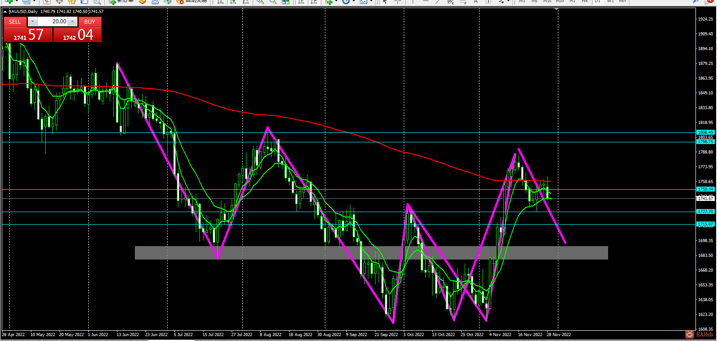Switch to M30 timeframe
The height and width of the screenshot is (341, 717).
[560, 1]
